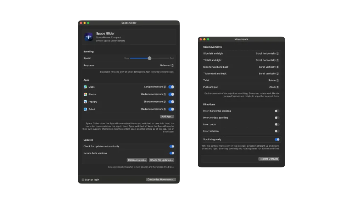Image resolution: width=363 pixels, height=204 pixels.
Task: Click the Movements window title
Action: 241,39
